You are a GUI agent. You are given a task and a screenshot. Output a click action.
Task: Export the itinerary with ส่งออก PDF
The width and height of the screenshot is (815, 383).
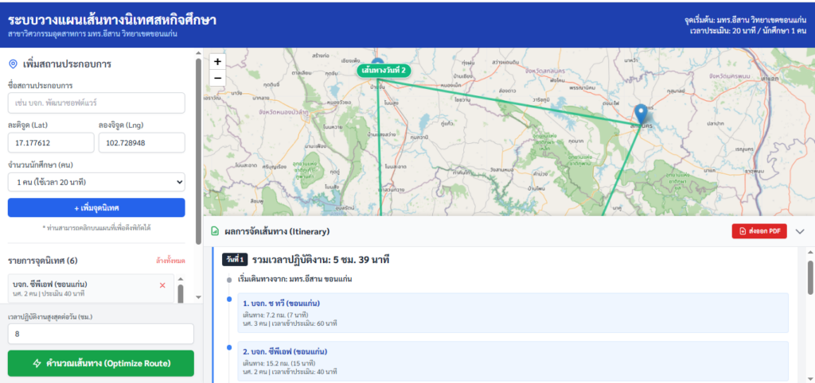[x=758, y=231]
